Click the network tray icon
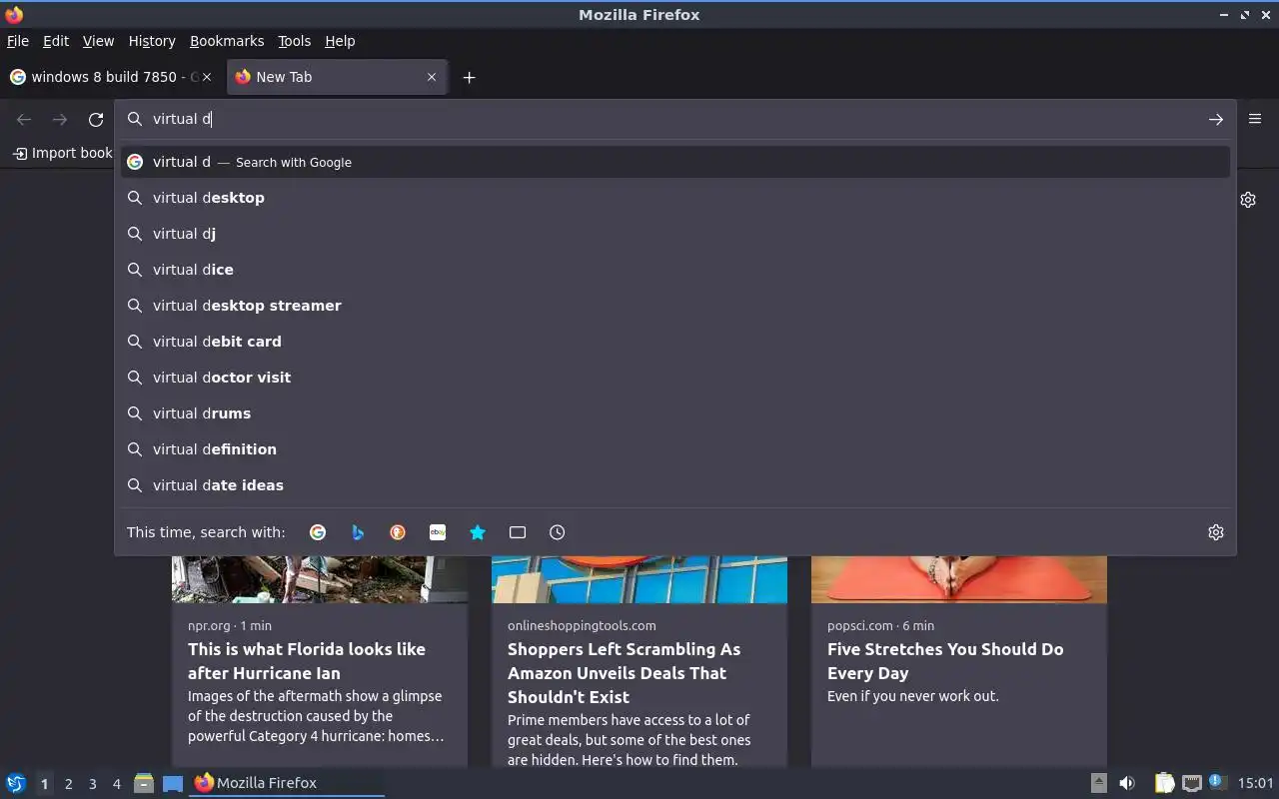The image size is (1279, 799). point(1191,783)
